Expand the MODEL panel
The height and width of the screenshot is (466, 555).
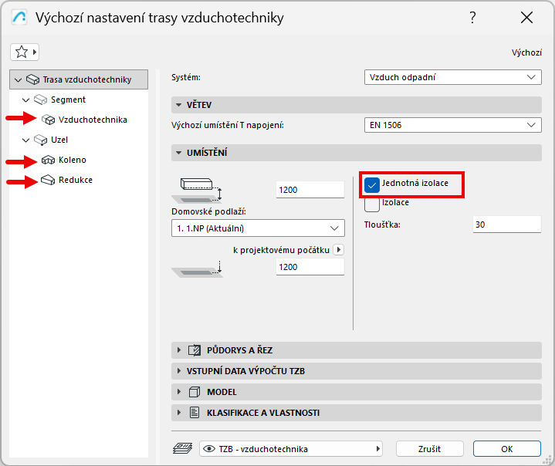(179, 392)
